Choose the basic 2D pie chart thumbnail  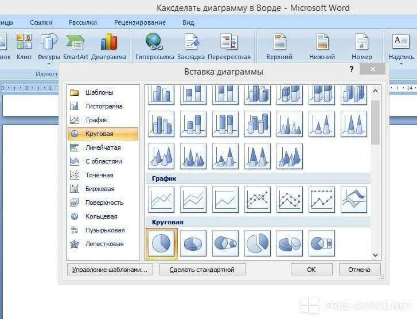tap(161, 243)
